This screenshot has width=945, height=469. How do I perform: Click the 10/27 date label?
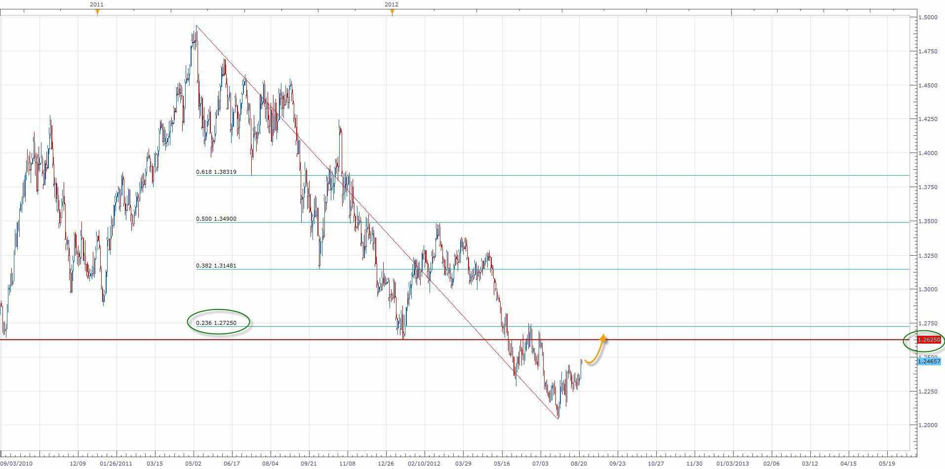(656, 464)
